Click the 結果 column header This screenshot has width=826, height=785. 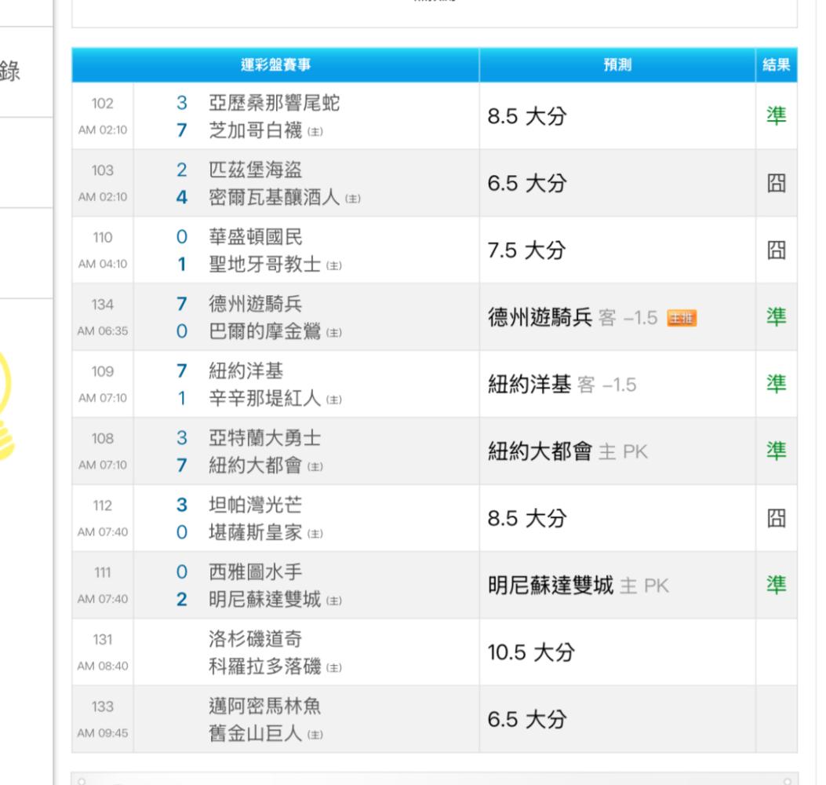click(776, 65)
